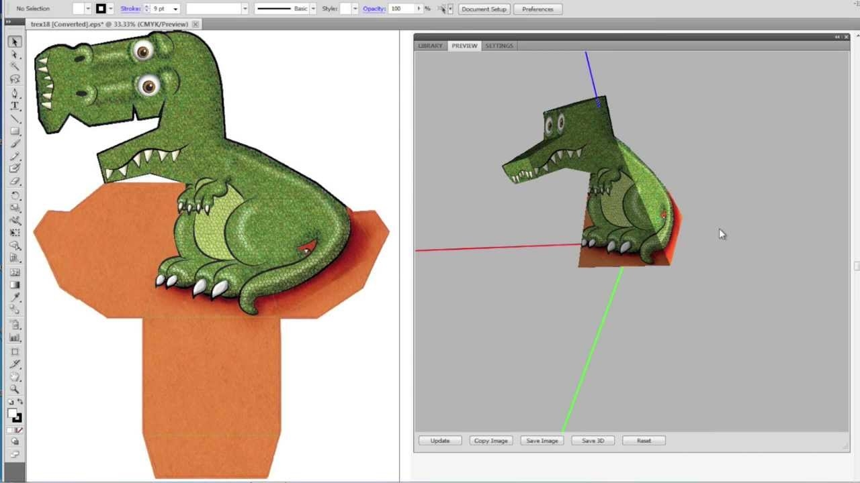This screenshot has height=483, width=860.
Task: Click the Opacity value field
Action: 401,9
